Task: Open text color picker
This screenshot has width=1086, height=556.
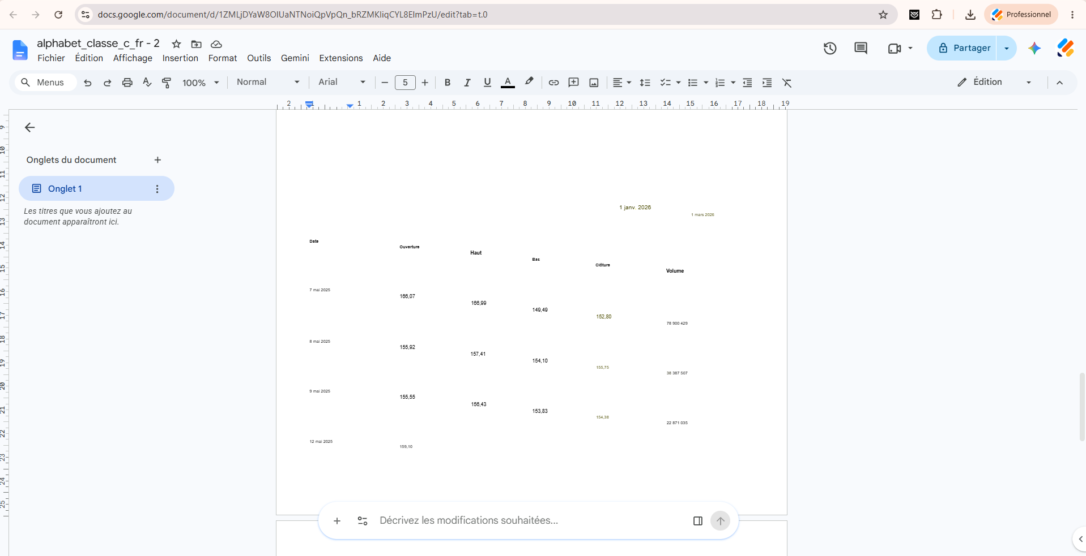Action: [508, 83]
